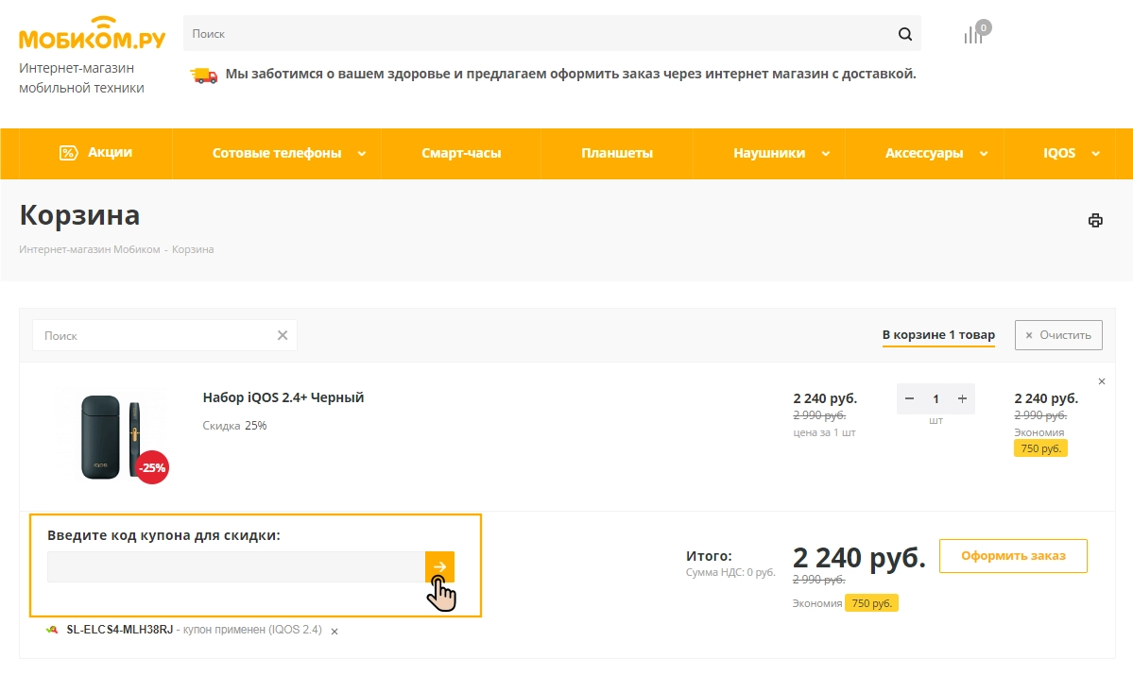Viewport: 1133px width, 675px height.
Task: Click the coupon status icon beside SL-ELCS4-MLH38RJ
Action: [52, 630]
